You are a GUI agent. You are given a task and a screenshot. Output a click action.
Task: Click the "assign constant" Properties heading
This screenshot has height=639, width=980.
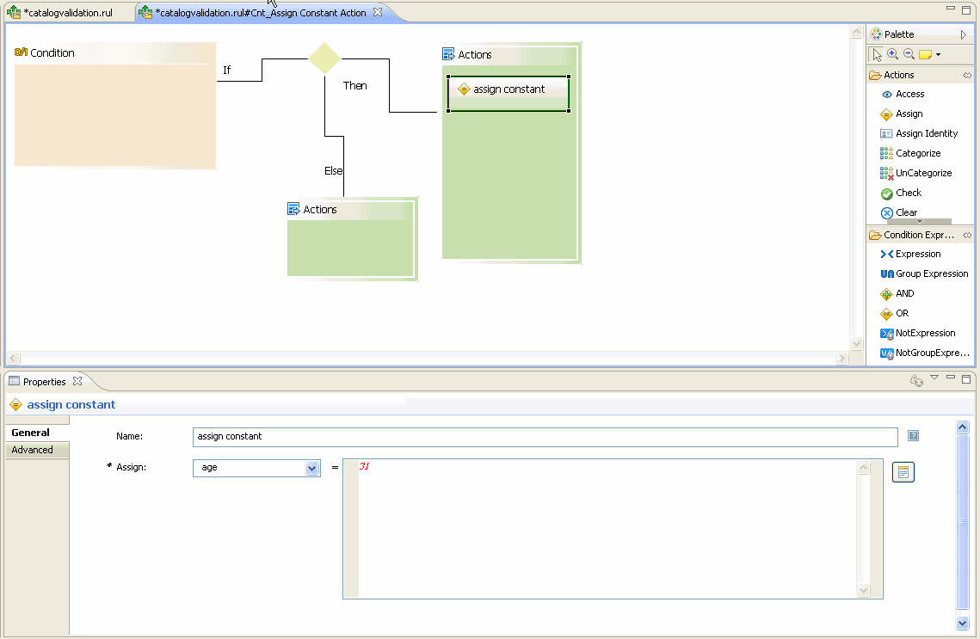pos(71,405)
